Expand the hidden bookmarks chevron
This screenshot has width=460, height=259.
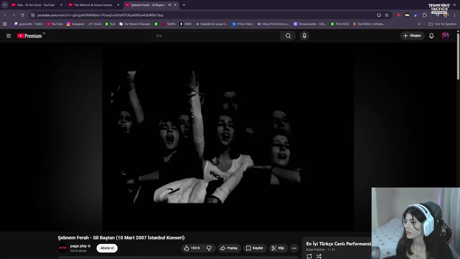coord(419,24)
